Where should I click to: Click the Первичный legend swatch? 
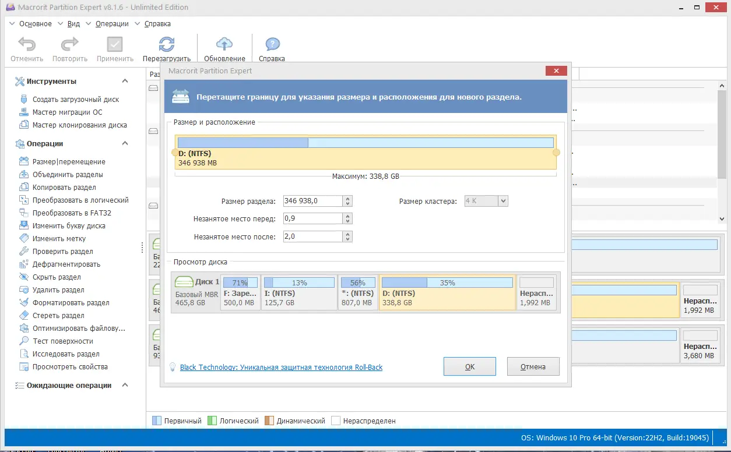(156, 421)
